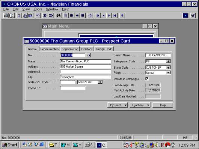Click in the Address field
199x149 pixels.
[x=85, y=66]
